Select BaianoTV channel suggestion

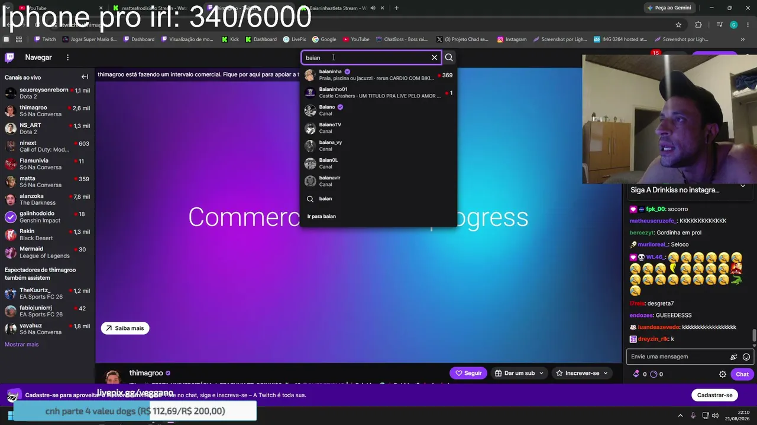coord(378,128)
